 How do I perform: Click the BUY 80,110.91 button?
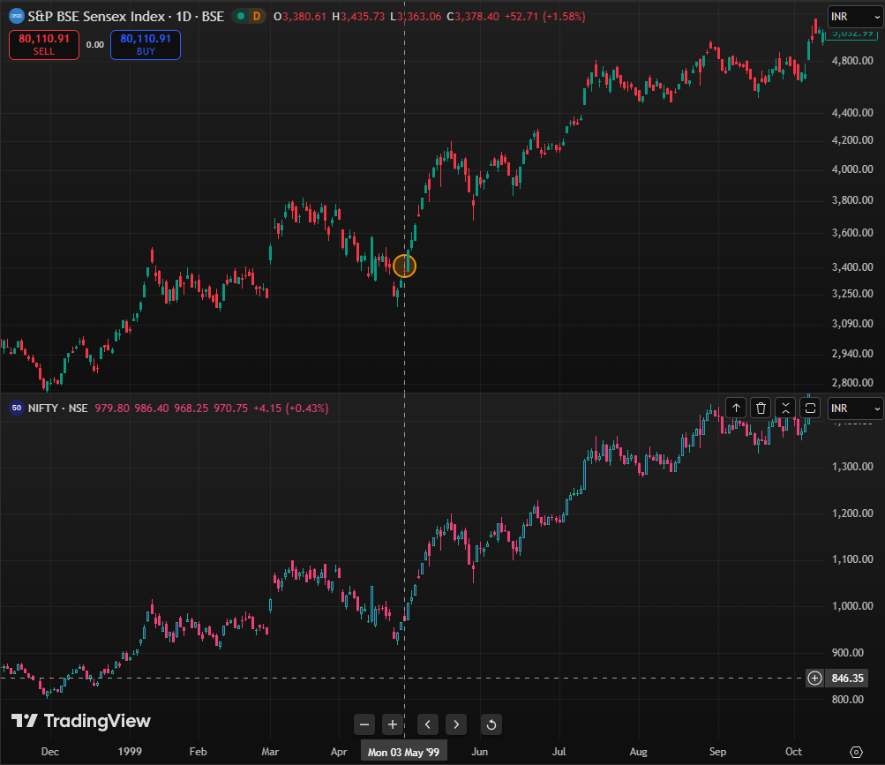[146, 45]
